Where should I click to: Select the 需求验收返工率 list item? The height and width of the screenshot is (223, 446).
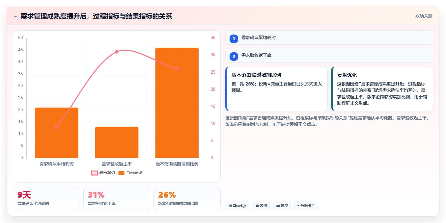point(329,56)
